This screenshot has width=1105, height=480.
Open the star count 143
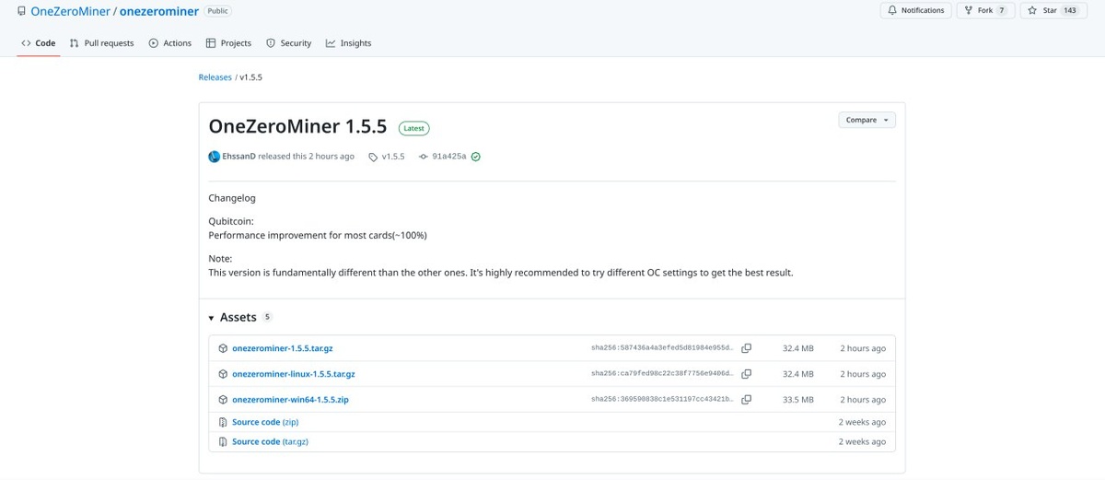(1070, 11)
